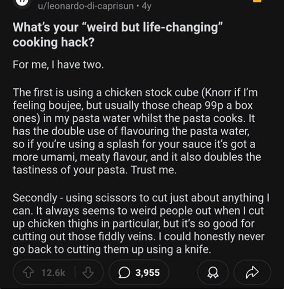
Task: Click the scissors paragraph starting "Secondly"
Action: pos(141,223)
